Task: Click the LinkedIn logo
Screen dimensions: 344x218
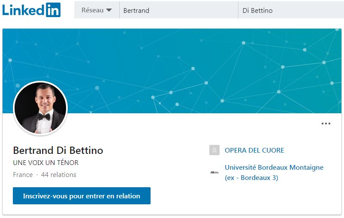Action: (31, 10)
